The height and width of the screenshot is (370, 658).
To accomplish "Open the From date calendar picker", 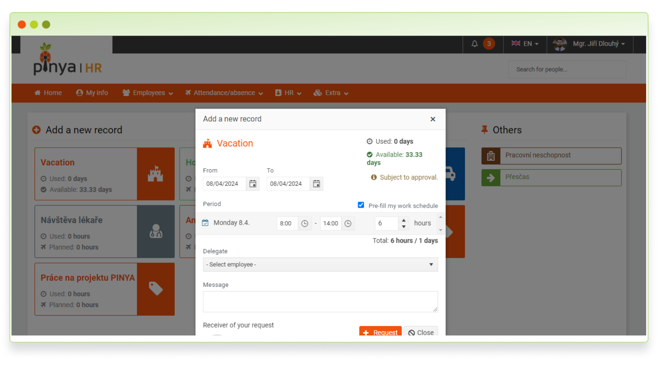I will (253, 184).
